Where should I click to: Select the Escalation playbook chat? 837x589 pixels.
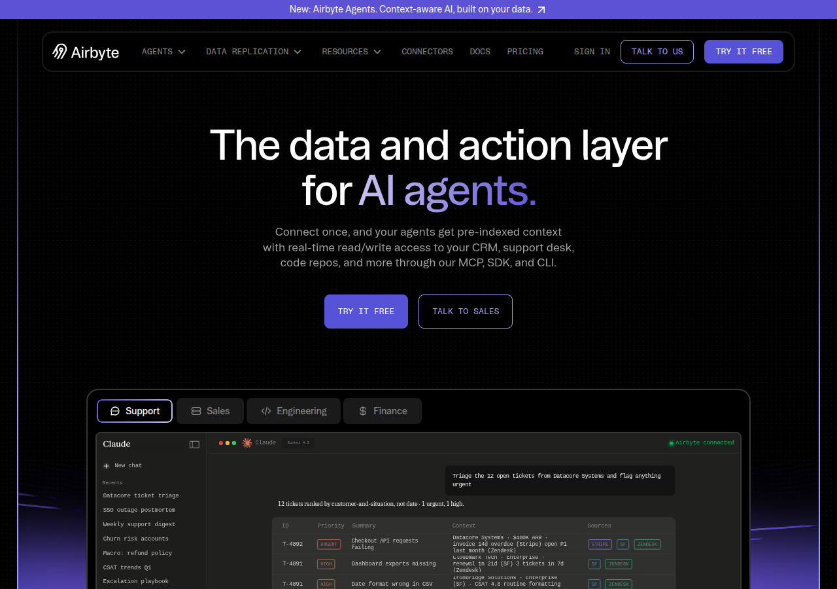[136, 582]
